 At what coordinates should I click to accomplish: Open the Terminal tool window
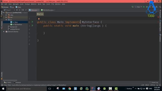pyautogui.click(x=17, y=82)
